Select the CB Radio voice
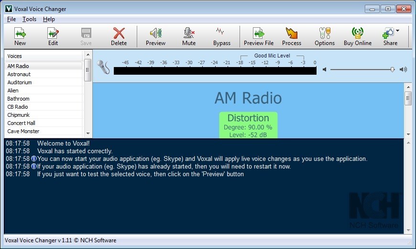 click(44, 107)
